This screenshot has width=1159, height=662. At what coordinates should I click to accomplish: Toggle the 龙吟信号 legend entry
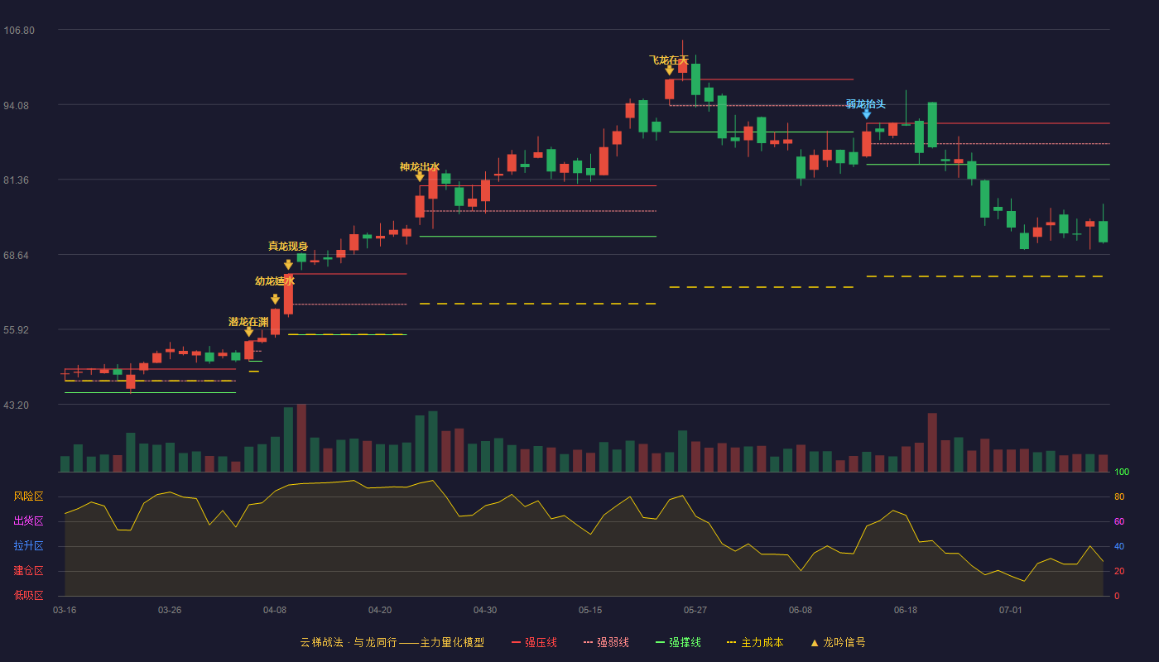tap(838, 642)
